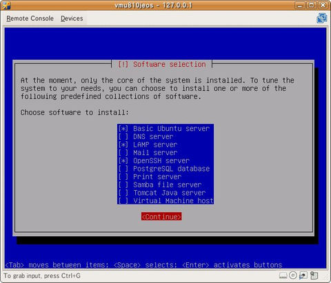Viewport: 331px width, 283px height.
Task: Maximize the remote console window
Action: (312, 5)
